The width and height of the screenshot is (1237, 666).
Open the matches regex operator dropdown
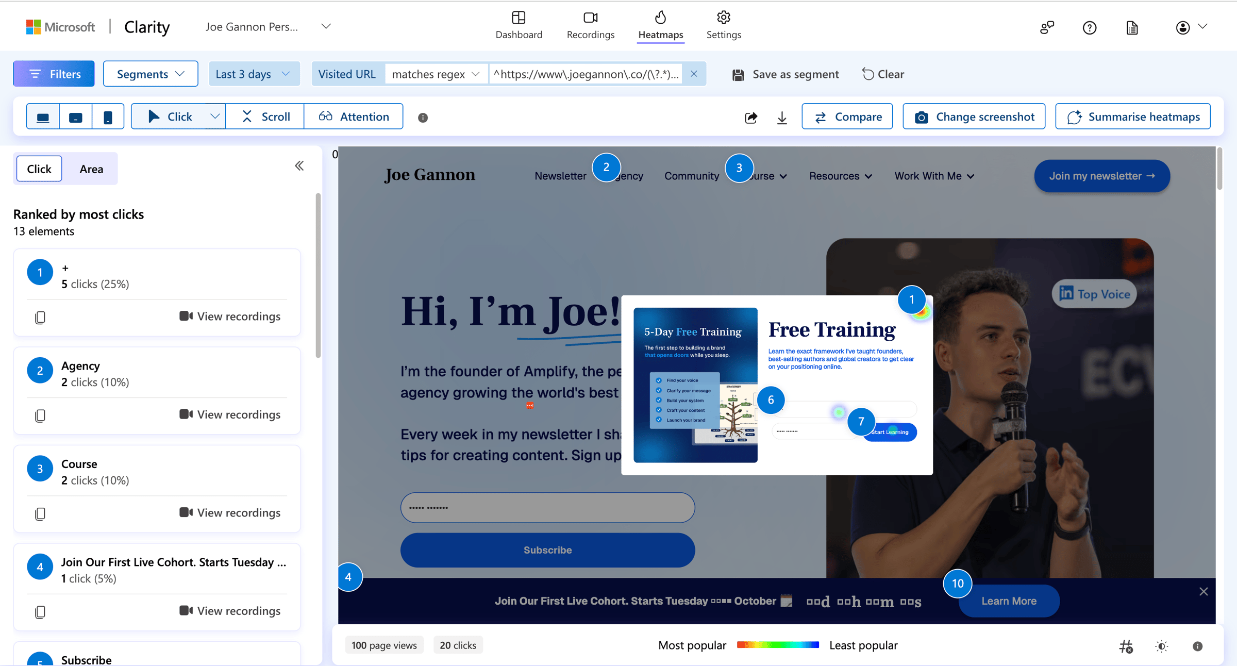(x=436, y=74)
